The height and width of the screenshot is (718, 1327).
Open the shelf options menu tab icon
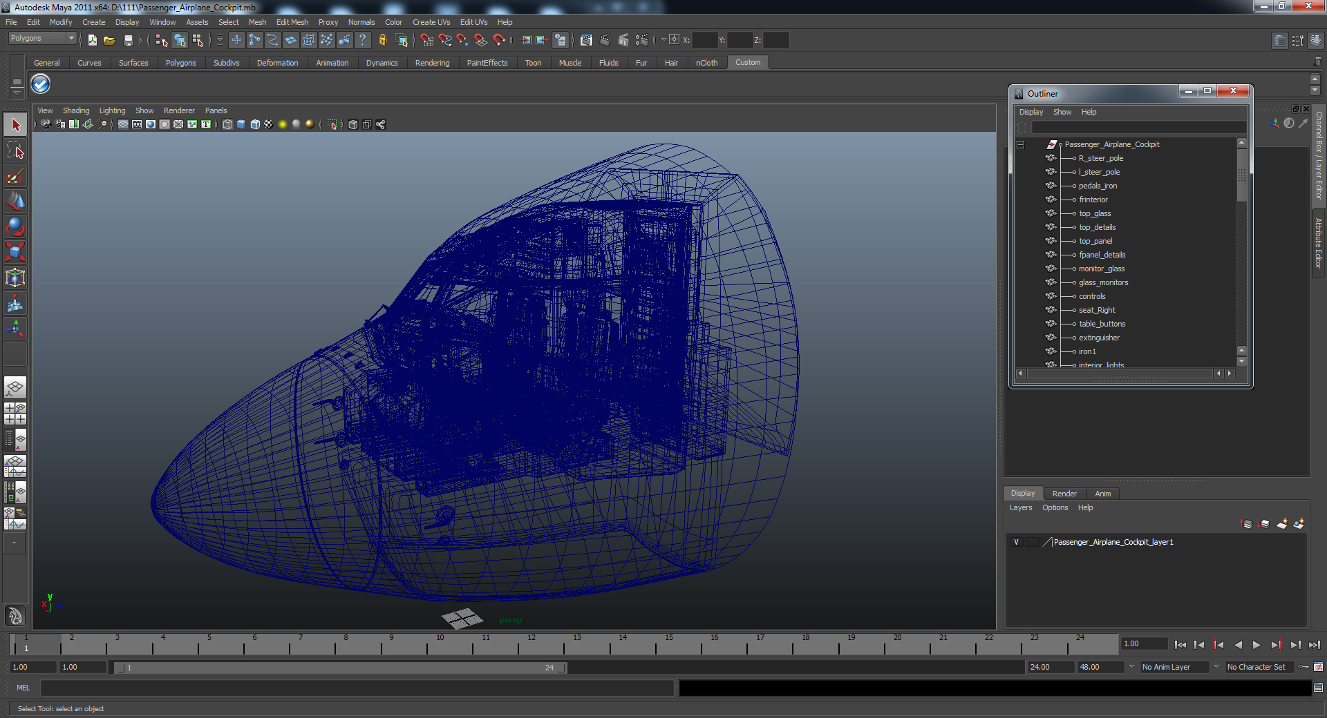[x=17, y=93]
